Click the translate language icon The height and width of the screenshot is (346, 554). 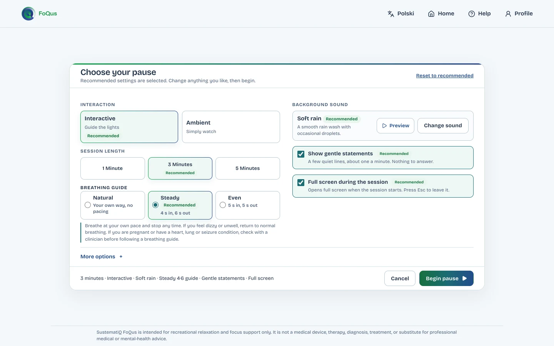point(391,14)
